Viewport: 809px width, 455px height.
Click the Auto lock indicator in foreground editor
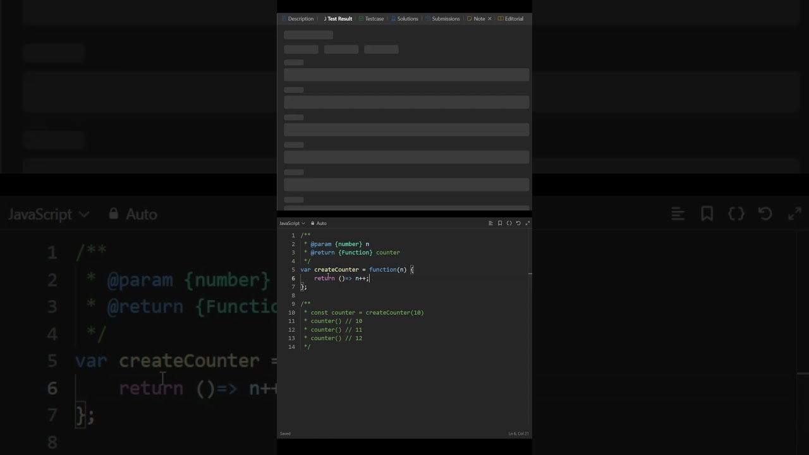319,223
